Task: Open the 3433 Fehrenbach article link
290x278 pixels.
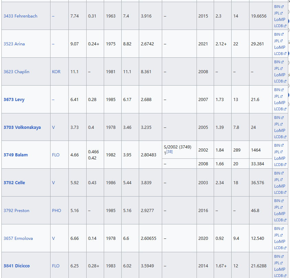Action: pos(20,16)
